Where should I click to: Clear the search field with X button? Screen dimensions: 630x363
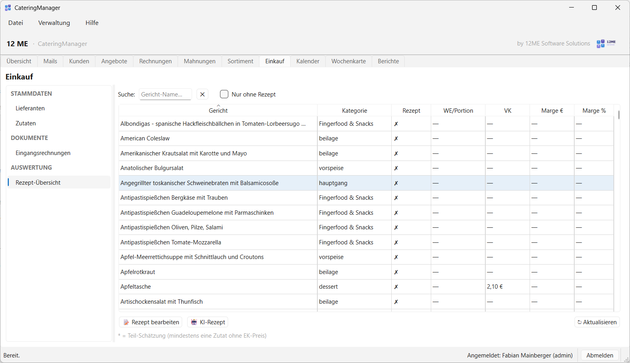(202, 94)
